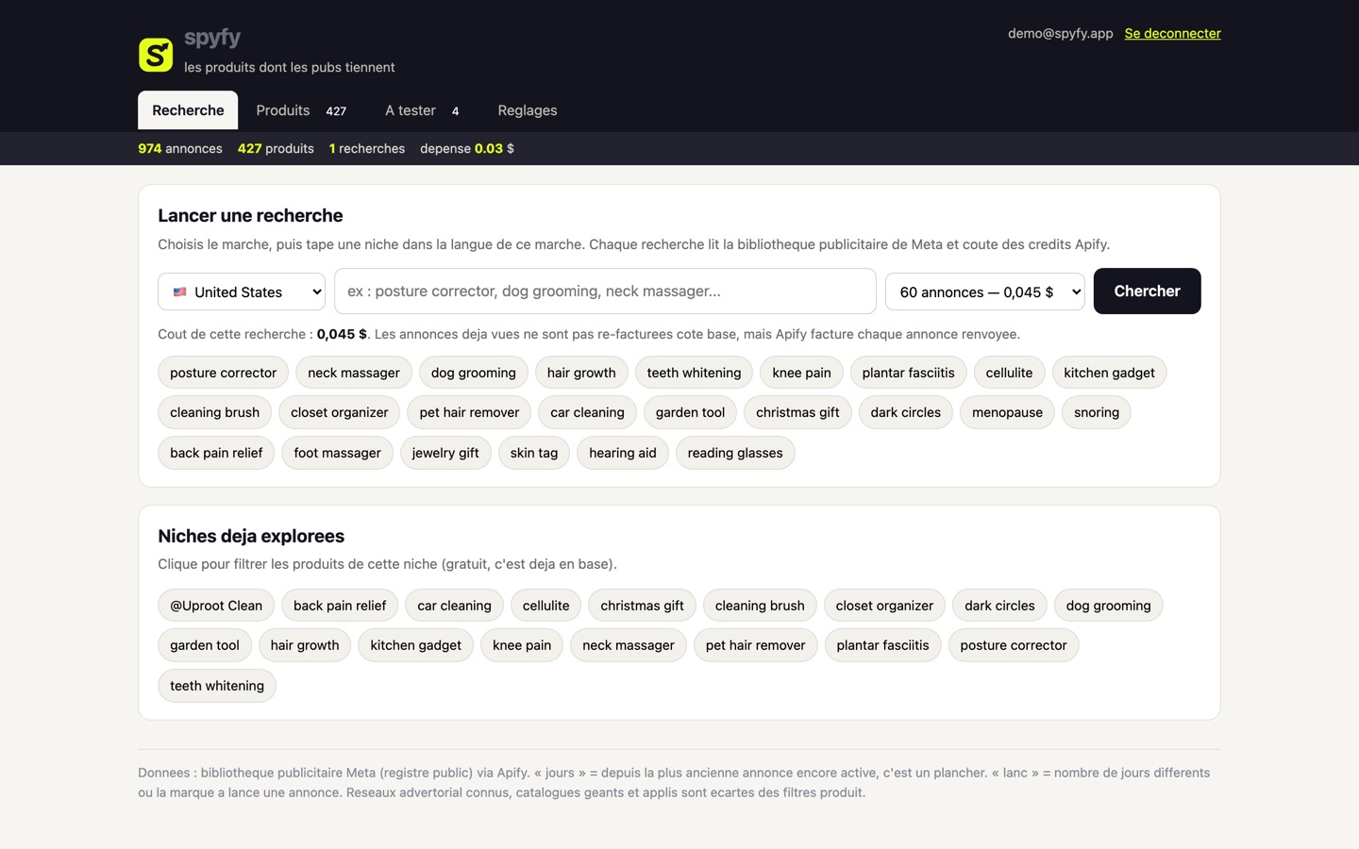
Task: Open the Produits tab
Action: coord(301,110)
